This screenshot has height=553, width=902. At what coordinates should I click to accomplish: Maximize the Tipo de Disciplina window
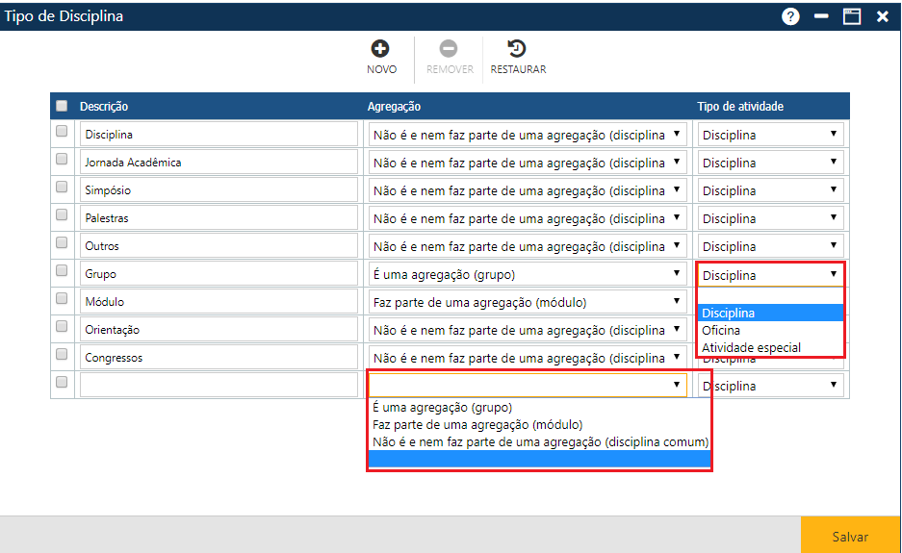pyautogui.click(x=851, y=16)
